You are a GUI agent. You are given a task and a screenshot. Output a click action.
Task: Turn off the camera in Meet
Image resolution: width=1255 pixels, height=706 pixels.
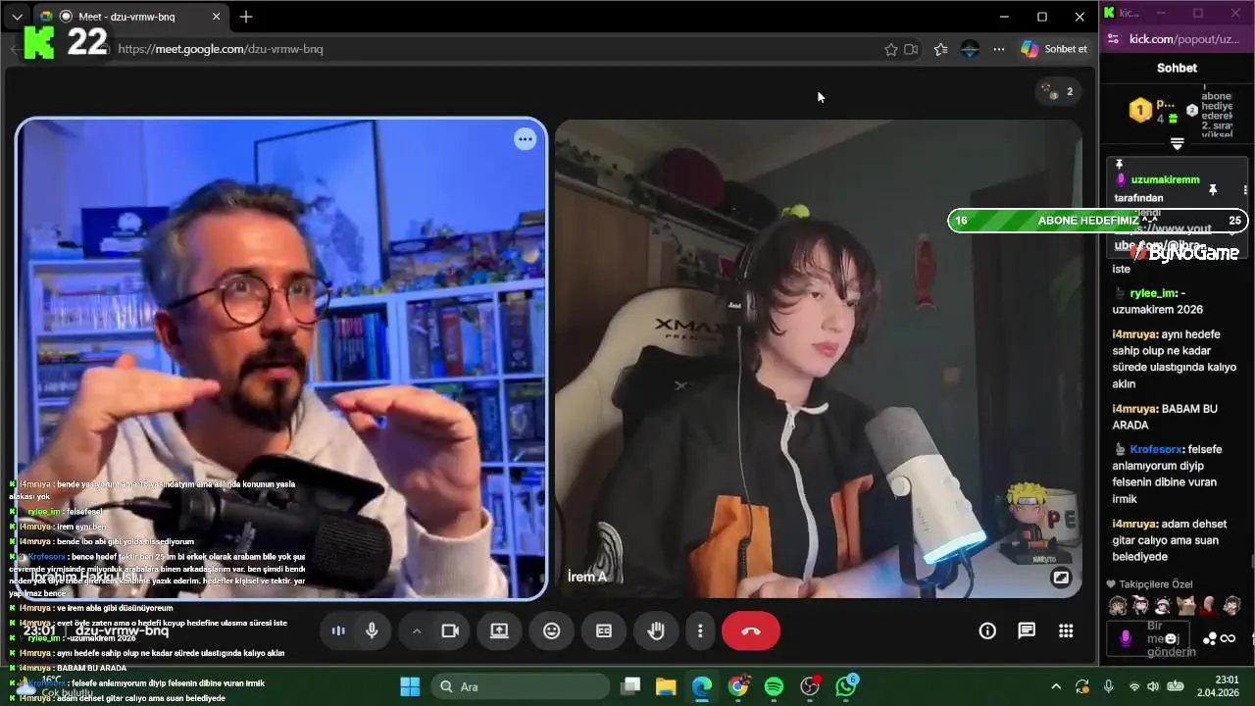[x=450, y=630]
